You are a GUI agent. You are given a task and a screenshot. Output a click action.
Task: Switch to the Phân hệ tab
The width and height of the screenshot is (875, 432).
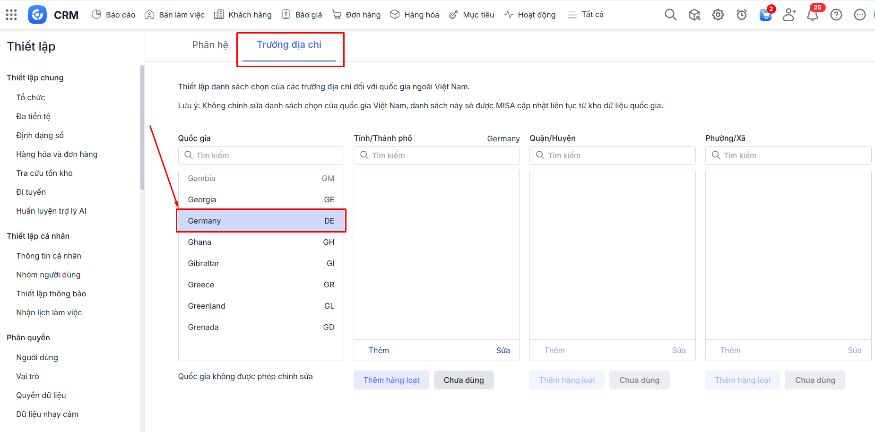click(210, 45)
